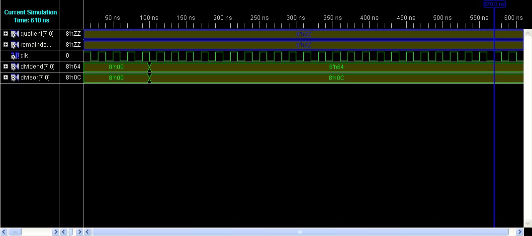Viewport: 532px width, 236px height.
Task: Expand the remainder bus signal
Action: (5, 45)
